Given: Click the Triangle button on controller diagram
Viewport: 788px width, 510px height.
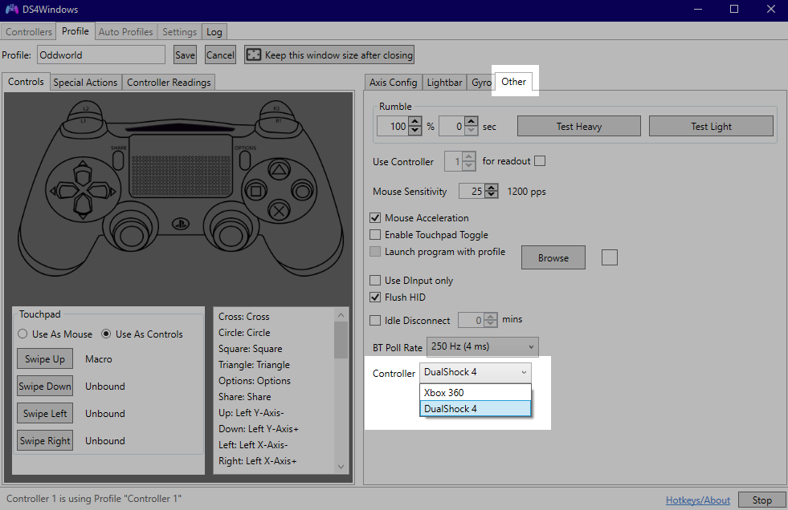Looking at the screenshot, I should (x=279, y=169).
